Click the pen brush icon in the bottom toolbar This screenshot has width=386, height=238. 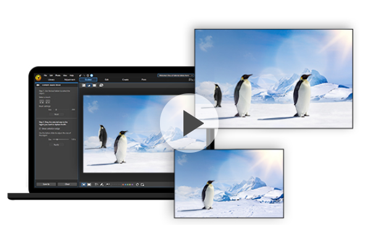tap(102, 184)
